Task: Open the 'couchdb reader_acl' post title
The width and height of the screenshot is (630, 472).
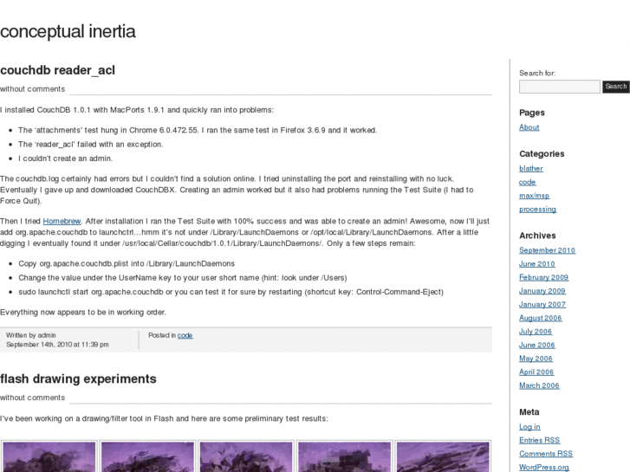Action: (57, 70)
